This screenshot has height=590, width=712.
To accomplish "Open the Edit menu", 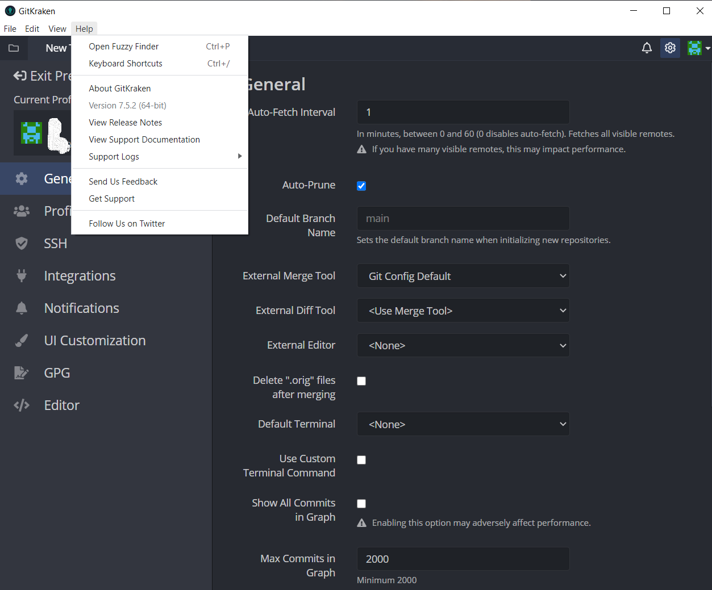I will 32,29.
